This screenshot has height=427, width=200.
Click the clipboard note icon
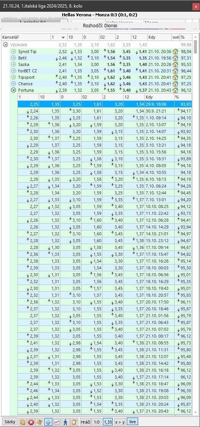[74, 422]
